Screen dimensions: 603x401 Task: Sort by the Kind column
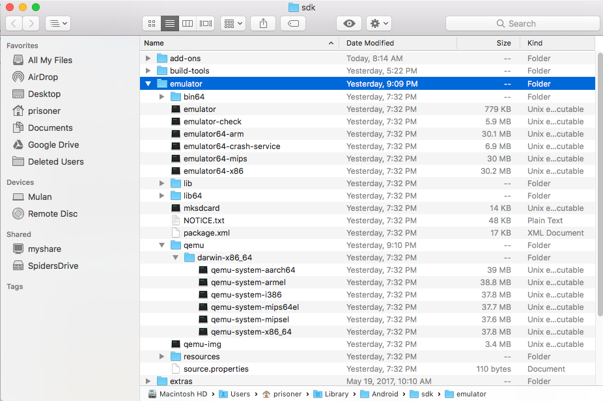coord(557,43)
